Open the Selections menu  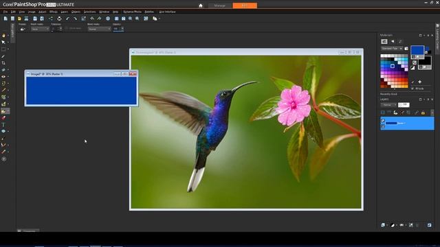click(89, 12)
